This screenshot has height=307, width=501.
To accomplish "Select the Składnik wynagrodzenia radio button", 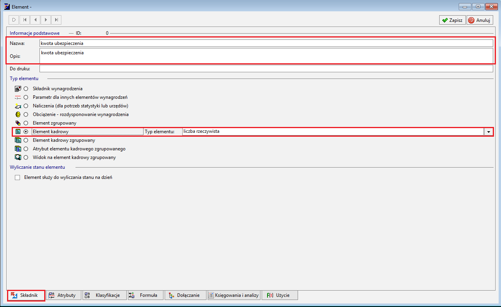I will [x=26, y=89].
